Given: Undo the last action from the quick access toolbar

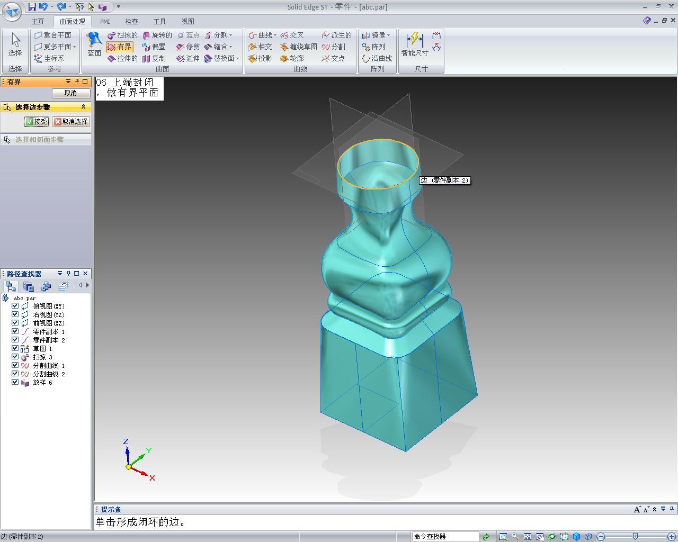Looking at the screenshot, I should click(x=43, y=7).
